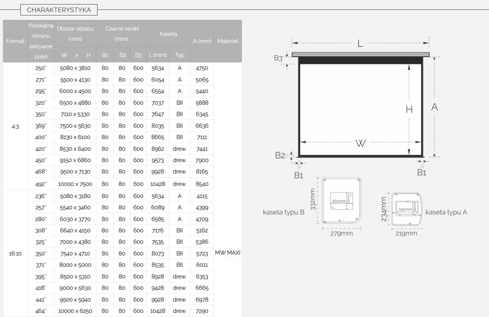Screen dimensions: 489x317
Task: Click the MW MAXI material cell
Action: click(228, 253)
